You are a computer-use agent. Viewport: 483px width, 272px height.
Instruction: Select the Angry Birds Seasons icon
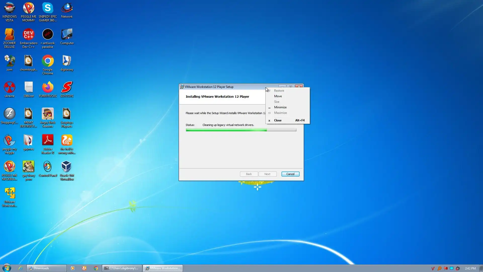pyautogui.click(x=48, y=114)
